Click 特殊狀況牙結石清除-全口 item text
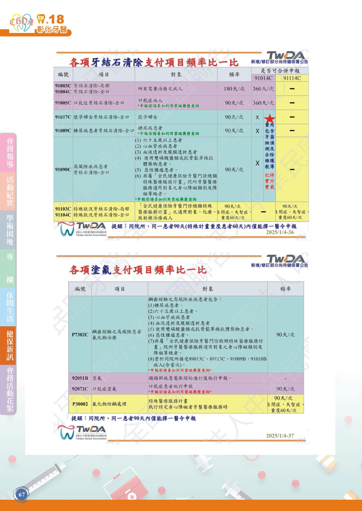 101,215
